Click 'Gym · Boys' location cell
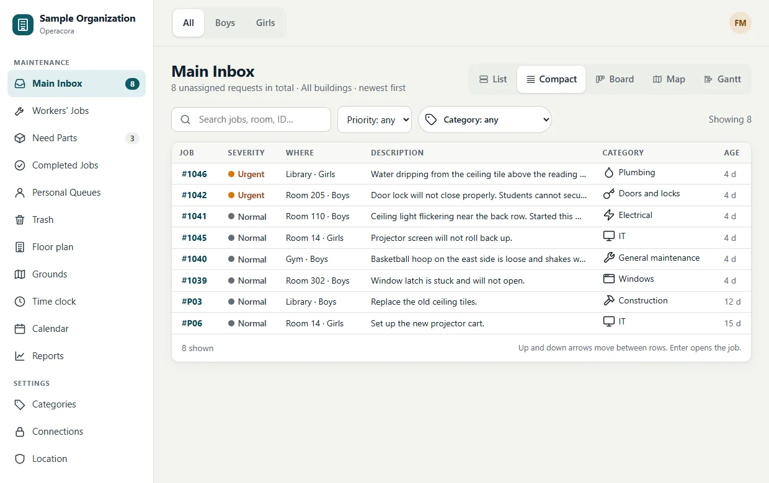This screenshot has width=769, height=483. coord(307,259)
